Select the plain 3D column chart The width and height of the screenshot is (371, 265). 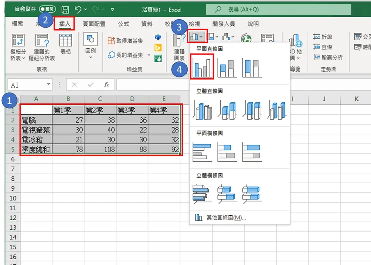[x=277, y=110]
